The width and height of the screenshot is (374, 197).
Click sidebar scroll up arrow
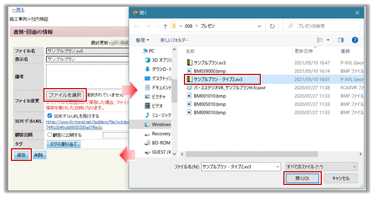click(174, 50)
